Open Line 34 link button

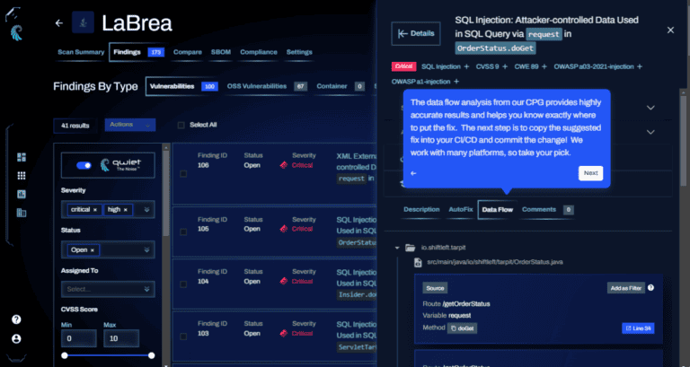coord(638,328)
